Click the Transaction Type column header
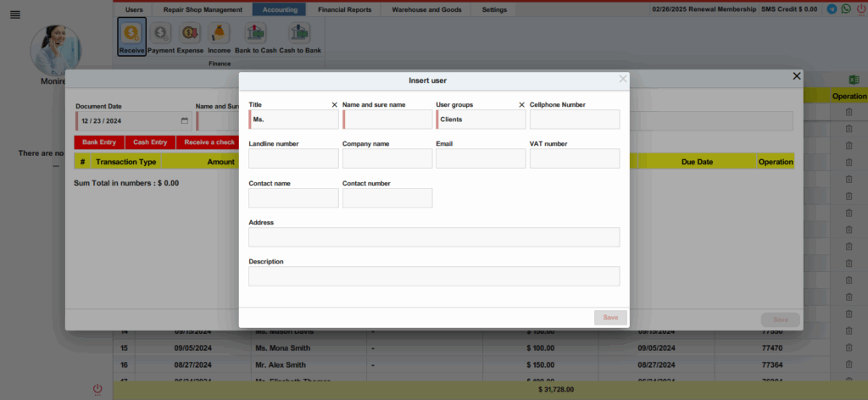The width and height of the screenshot is (868, 400). point(126,162)
